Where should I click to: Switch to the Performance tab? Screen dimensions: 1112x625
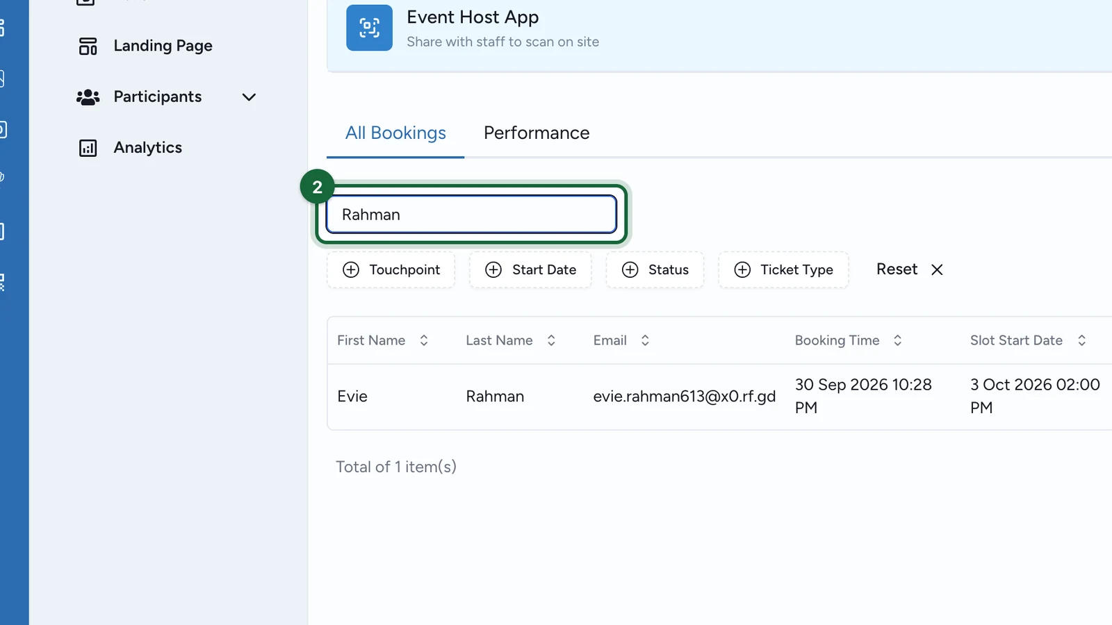537,133
